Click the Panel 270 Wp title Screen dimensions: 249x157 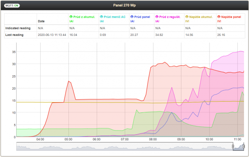(124, 5)
